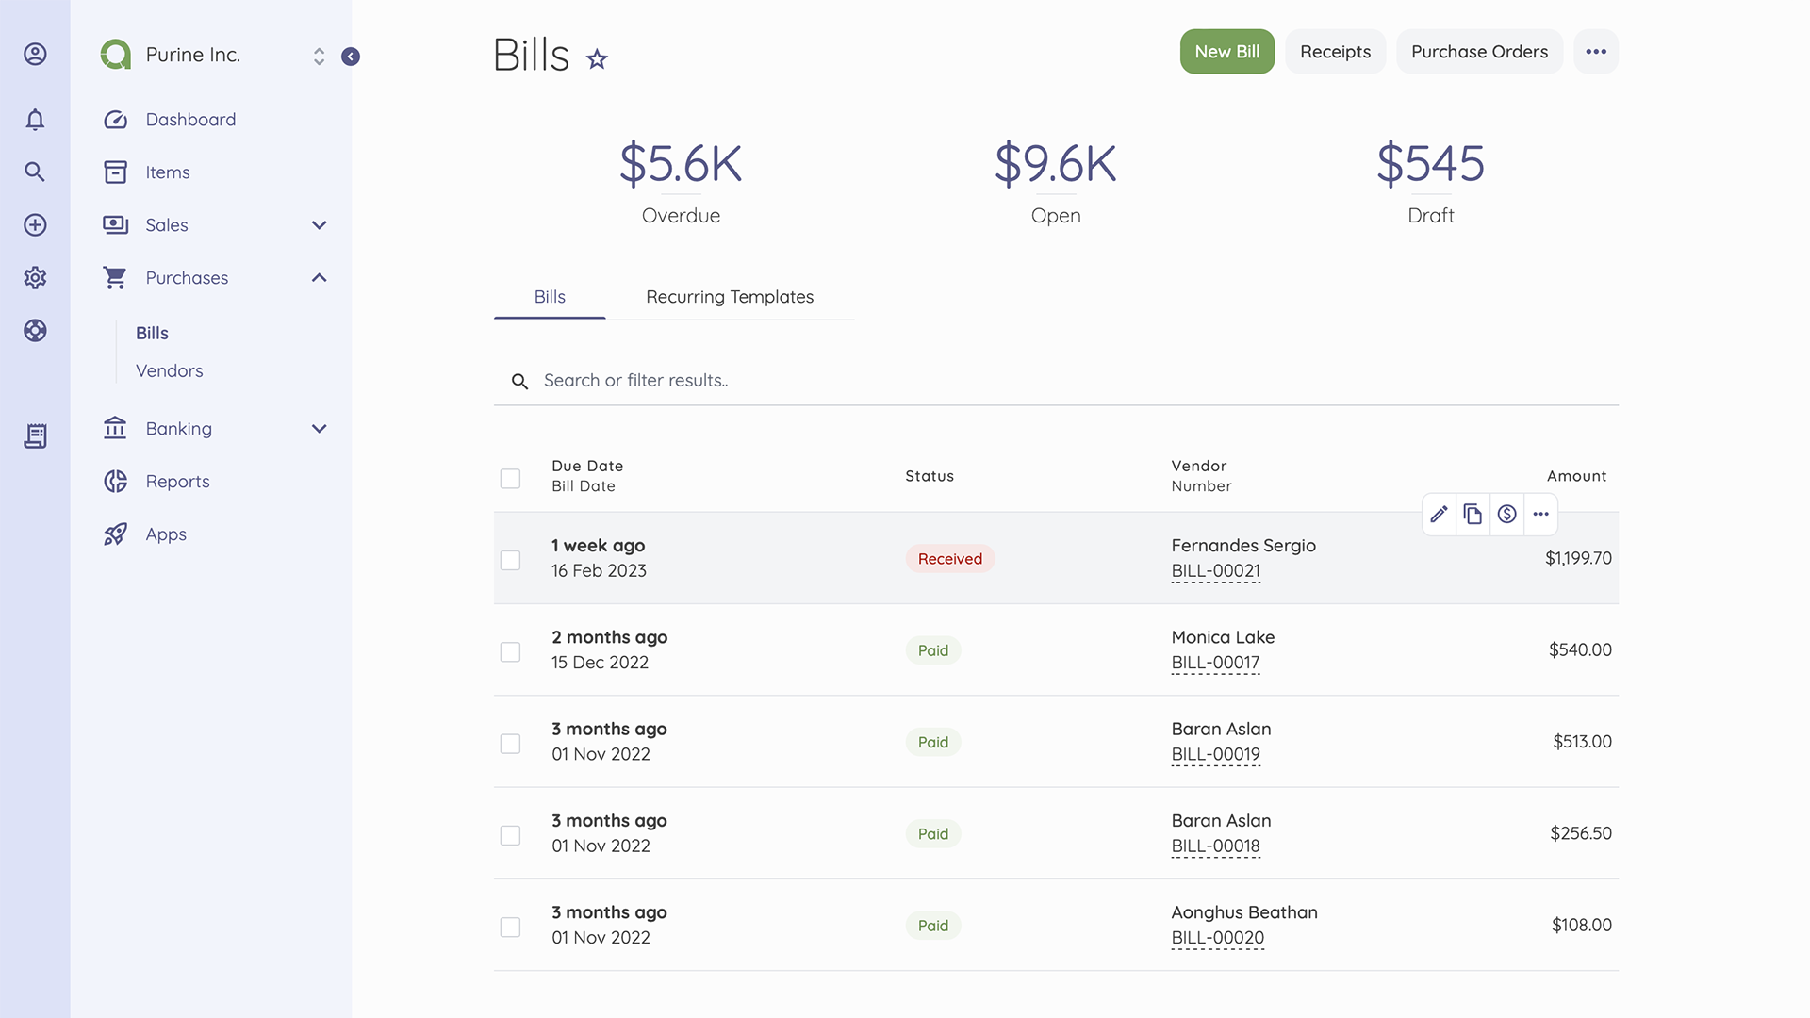Open Vendors under Purchases
Image resolution: width=1810 pixels, height=1018 pixels.
click(x=170, y=371)
